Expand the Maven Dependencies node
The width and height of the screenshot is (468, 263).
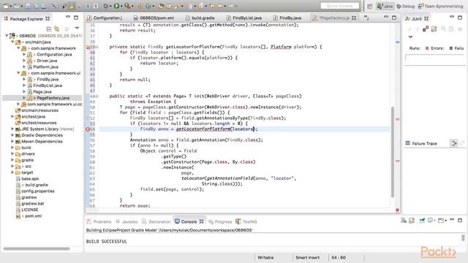coord(12,141)
